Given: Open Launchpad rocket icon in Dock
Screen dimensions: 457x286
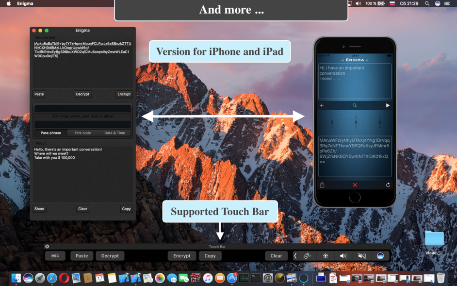Looking at the screenshot, I should pyautogui.click(x=40, y=278).
